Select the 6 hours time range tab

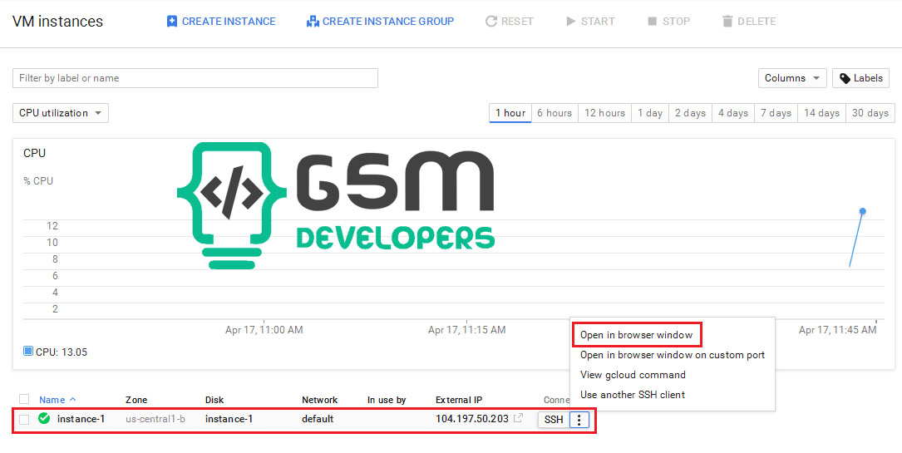click(555, 113)
